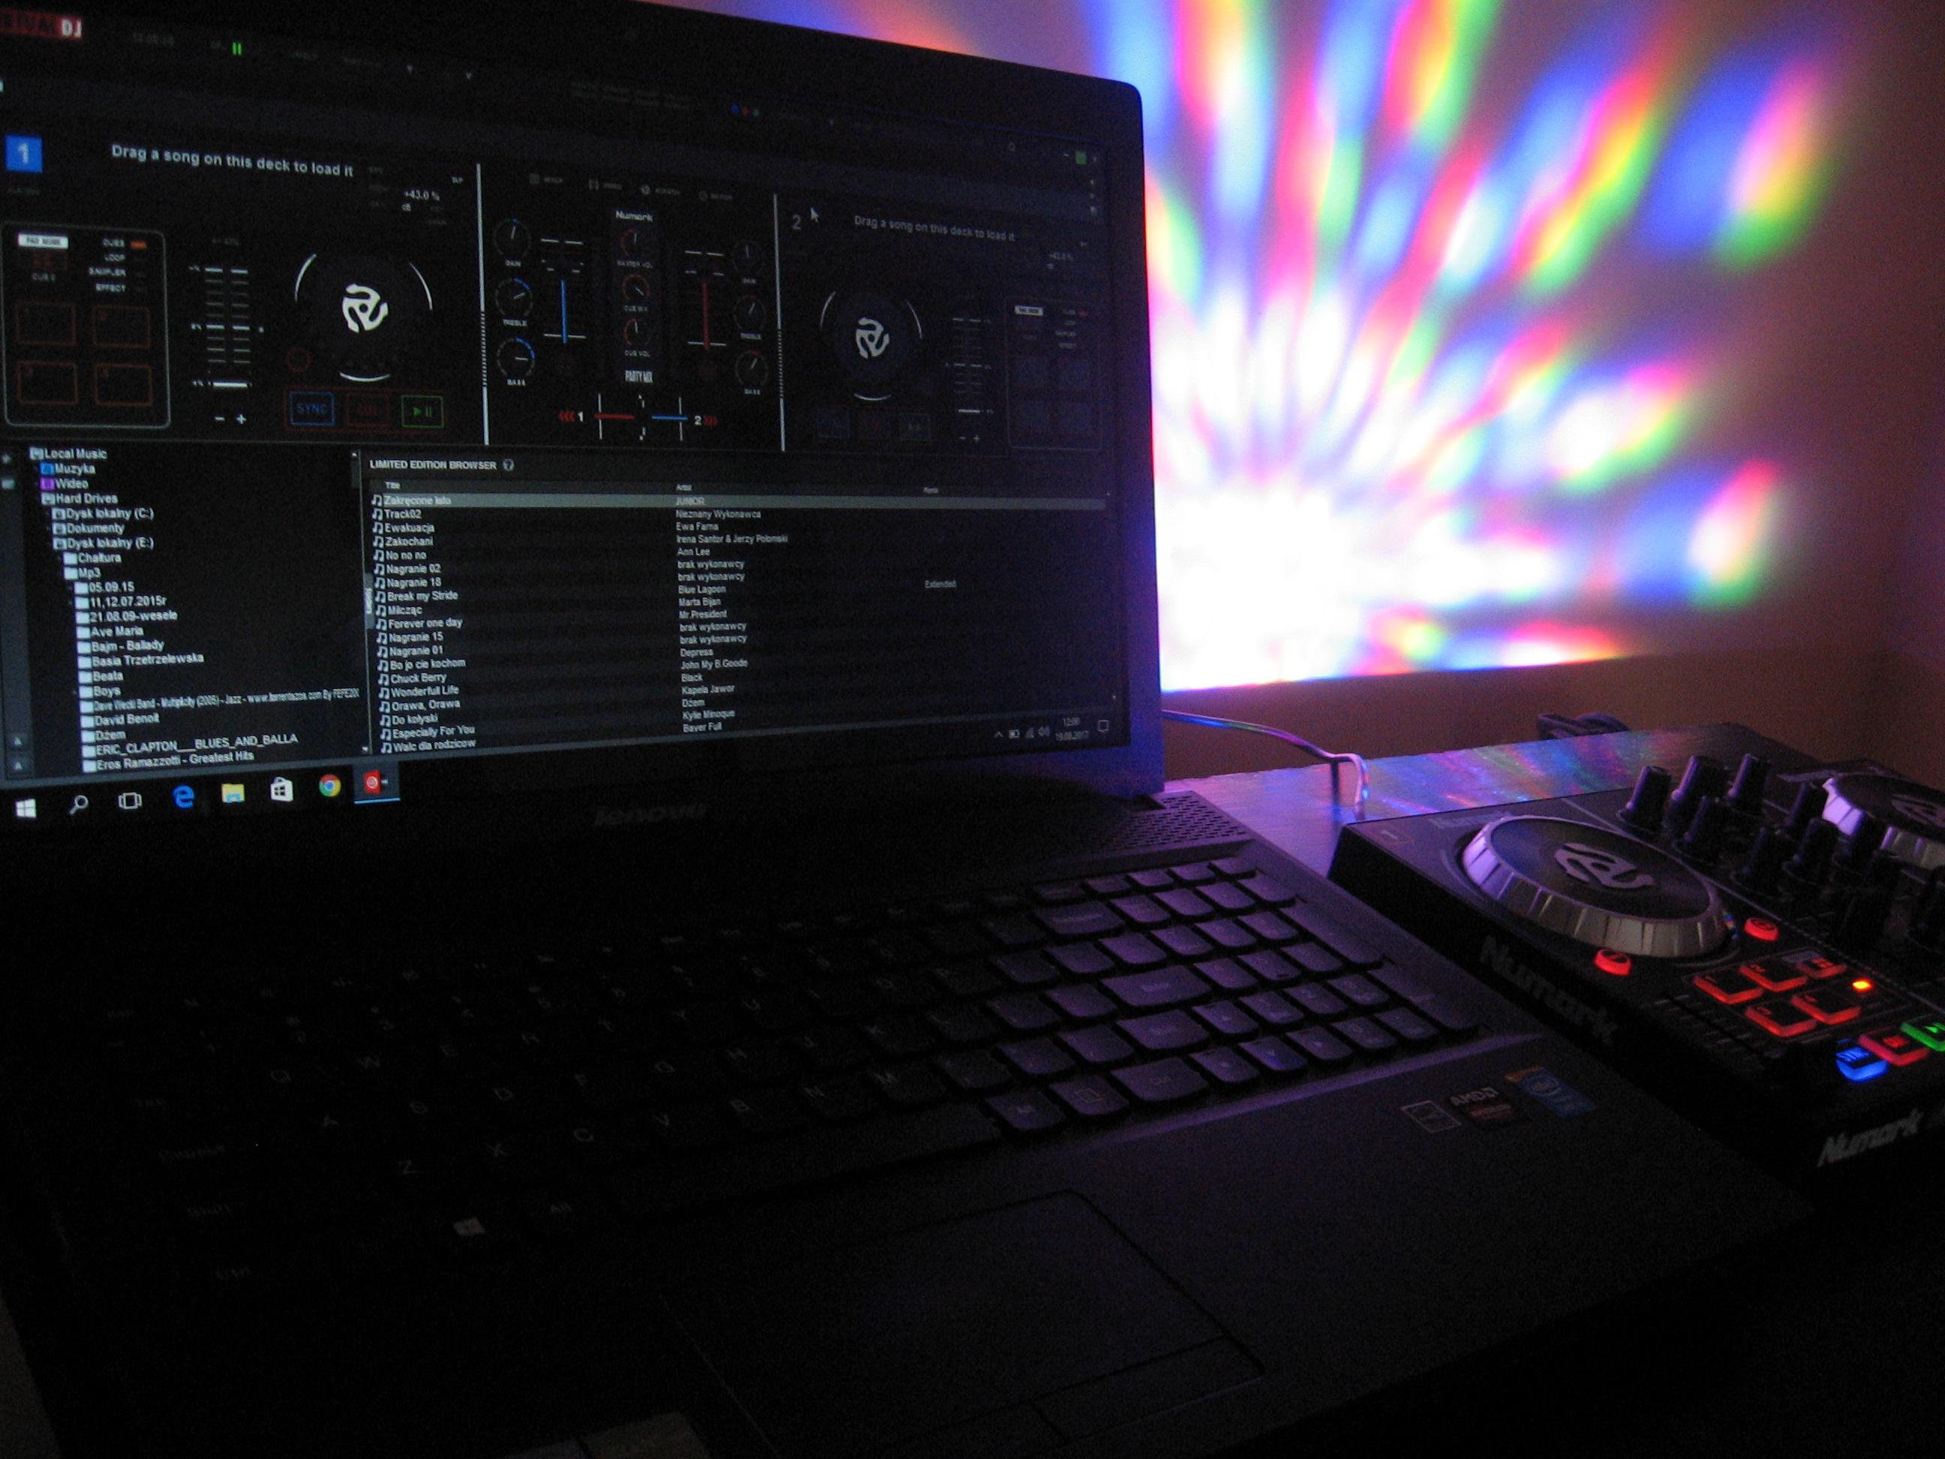The width and height of the screenshot is (1945, 1459).
Task: Click the deck 1 red CUE button
Action: [x=367, y=409]
